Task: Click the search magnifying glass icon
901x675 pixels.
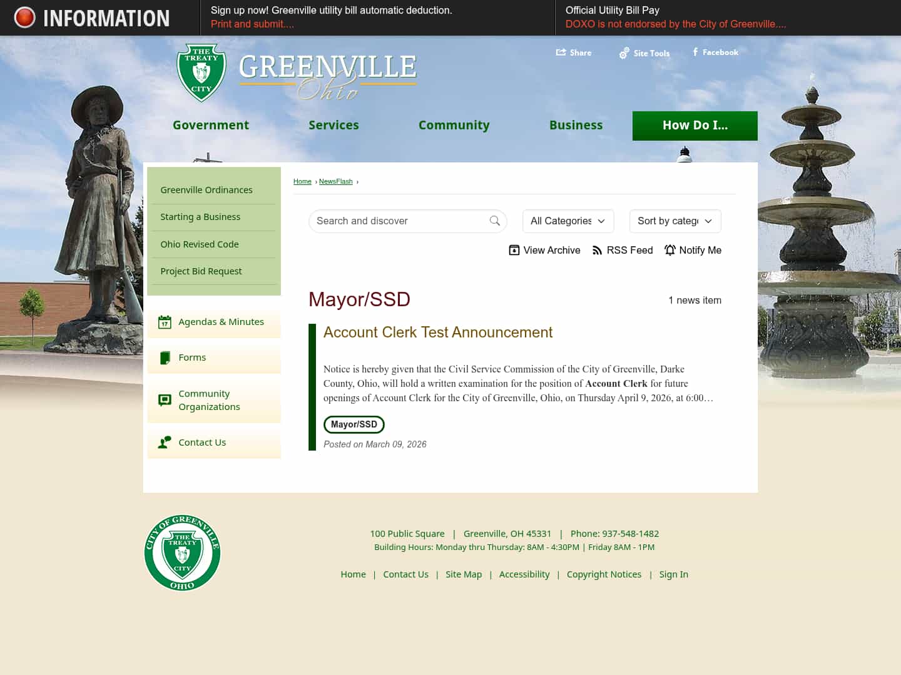Action: (x=495, y=221)
